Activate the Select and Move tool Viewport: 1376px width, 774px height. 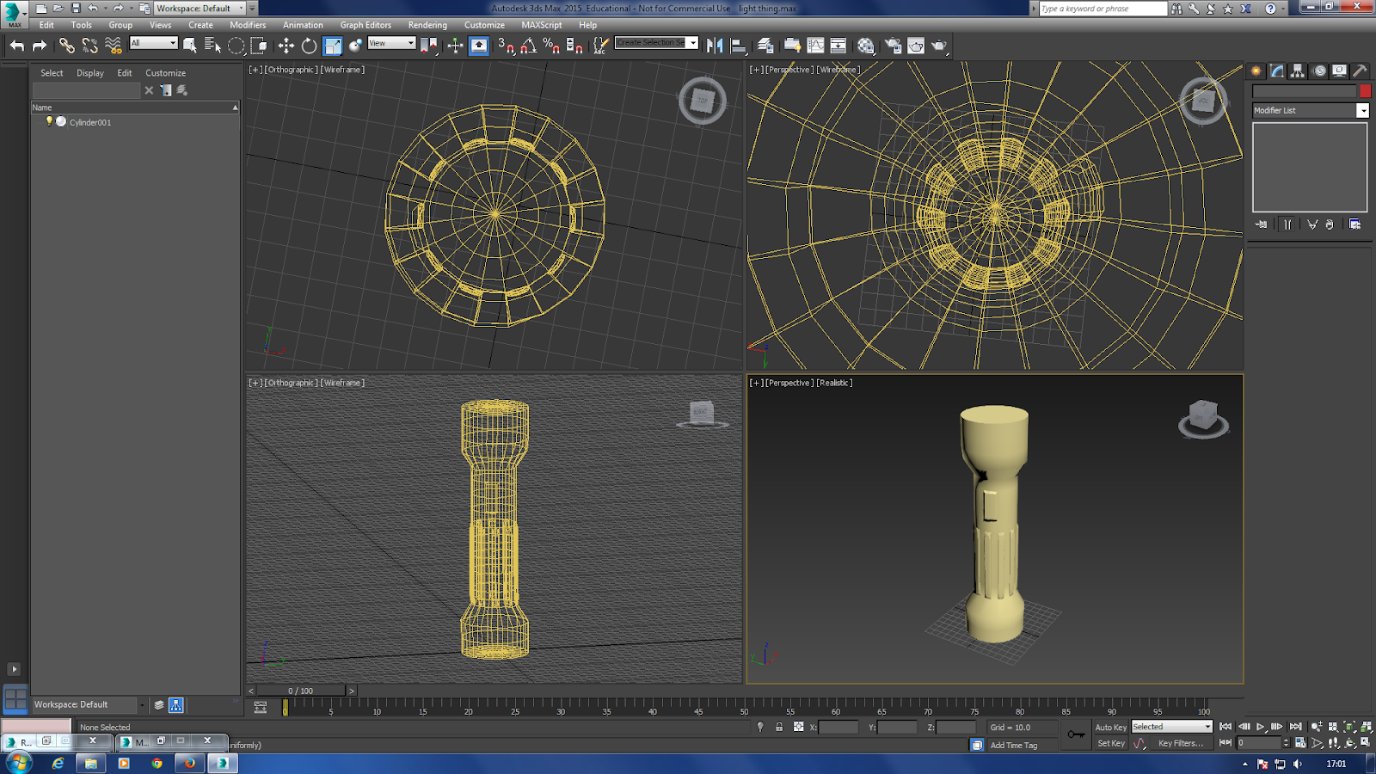[286, 46]
